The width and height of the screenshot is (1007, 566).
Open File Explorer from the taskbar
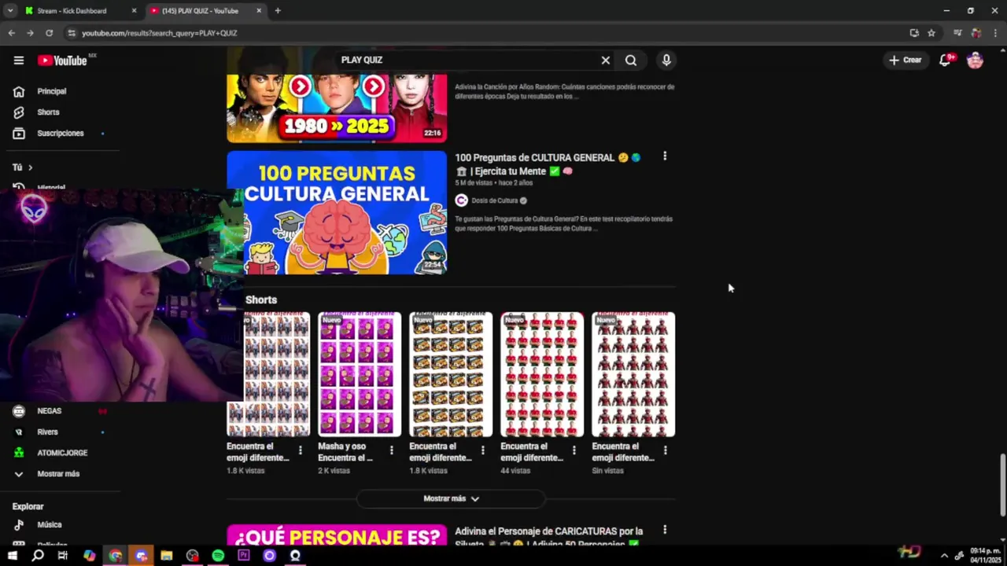pos(167,556)
